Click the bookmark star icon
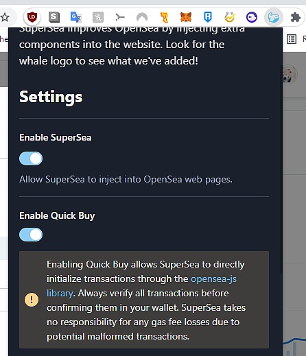The image size is (306, 356). 5,17
